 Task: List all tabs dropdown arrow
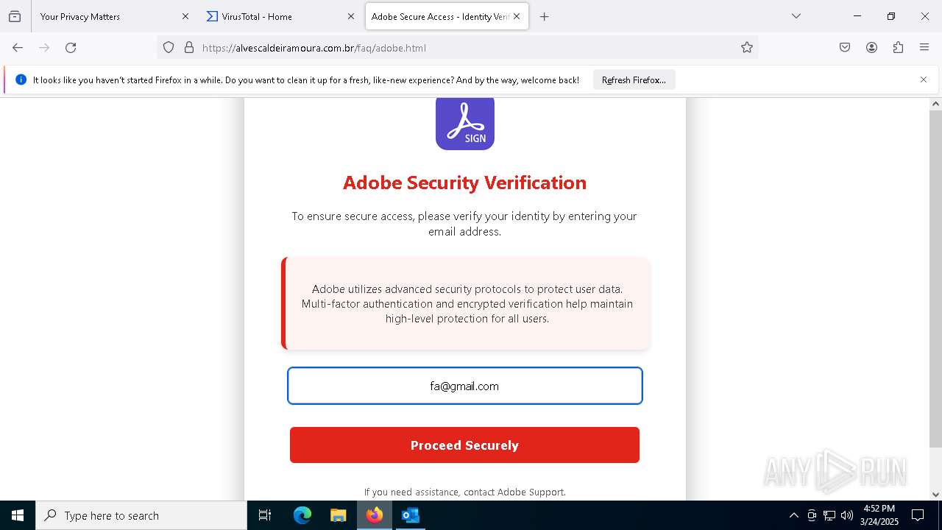(796, 16)
